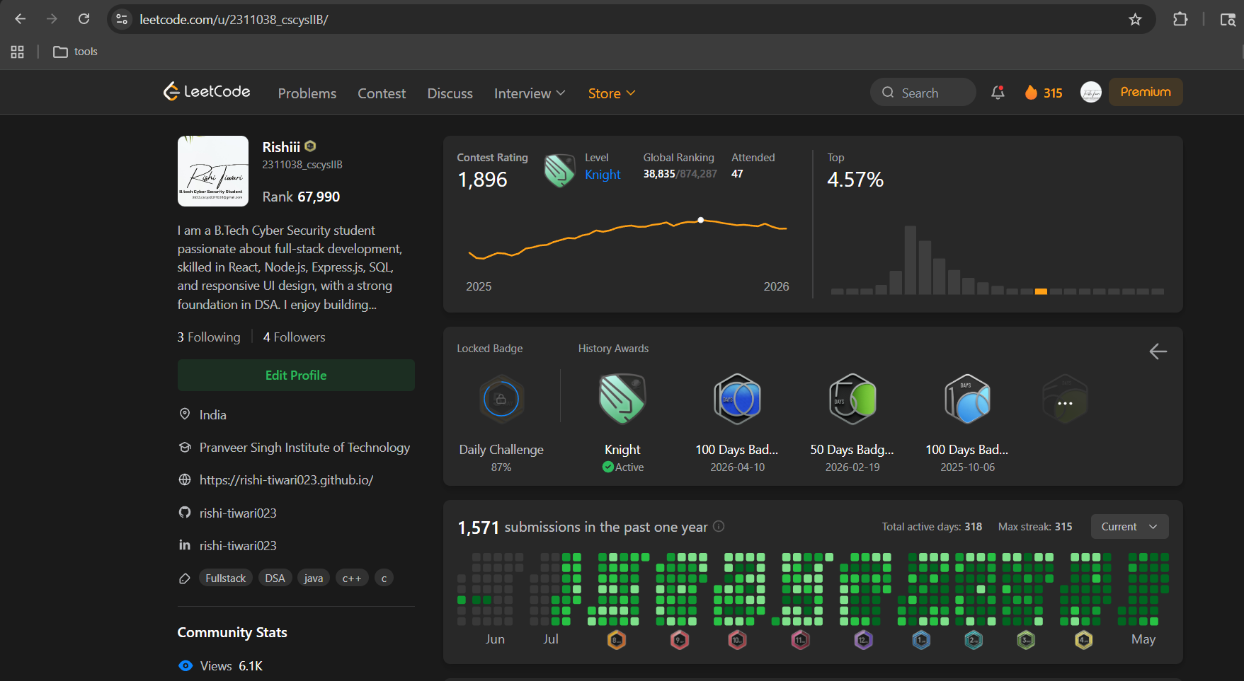The height and width of the screenshot is (681, 1244).
Task: Click the orange bar in the rating histogram
Action: pyautogui.click(x=1041, y=291)
